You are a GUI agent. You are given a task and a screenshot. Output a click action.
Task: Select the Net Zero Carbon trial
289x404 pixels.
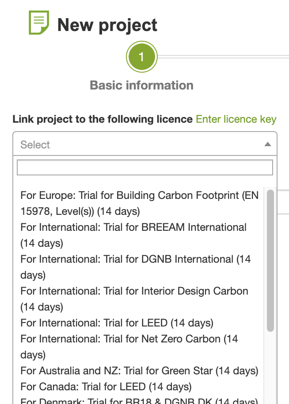129,346
